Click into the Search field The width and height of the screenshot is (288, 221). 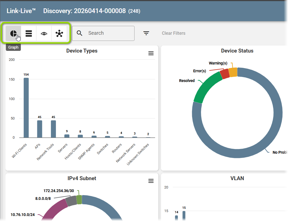click(103, 33)
